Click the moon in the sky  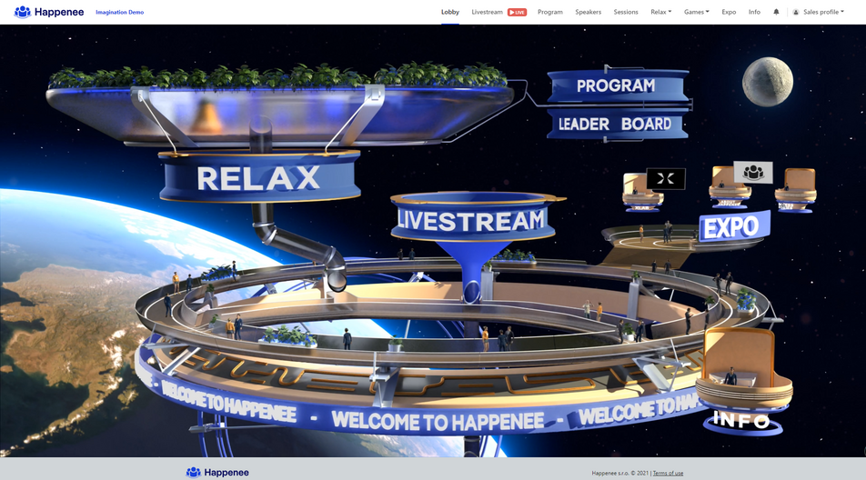pos(767,82)
